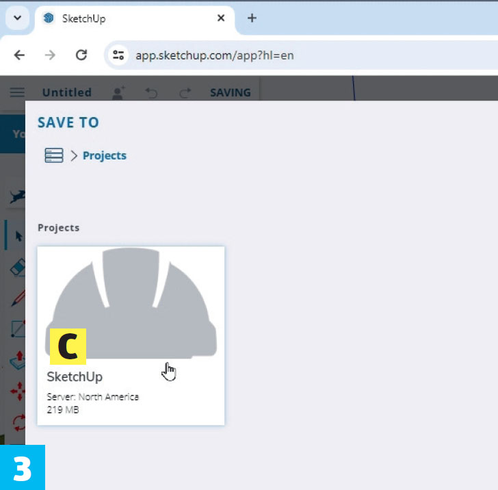This screenshot has width=498, height=490.
Task: Choose the Eraser tool in left toolbar
Action: pyautogui.click(x=18, y=268)
